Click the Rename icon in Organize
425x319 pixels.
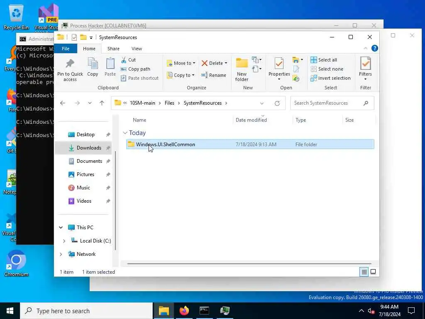[205, 75]
